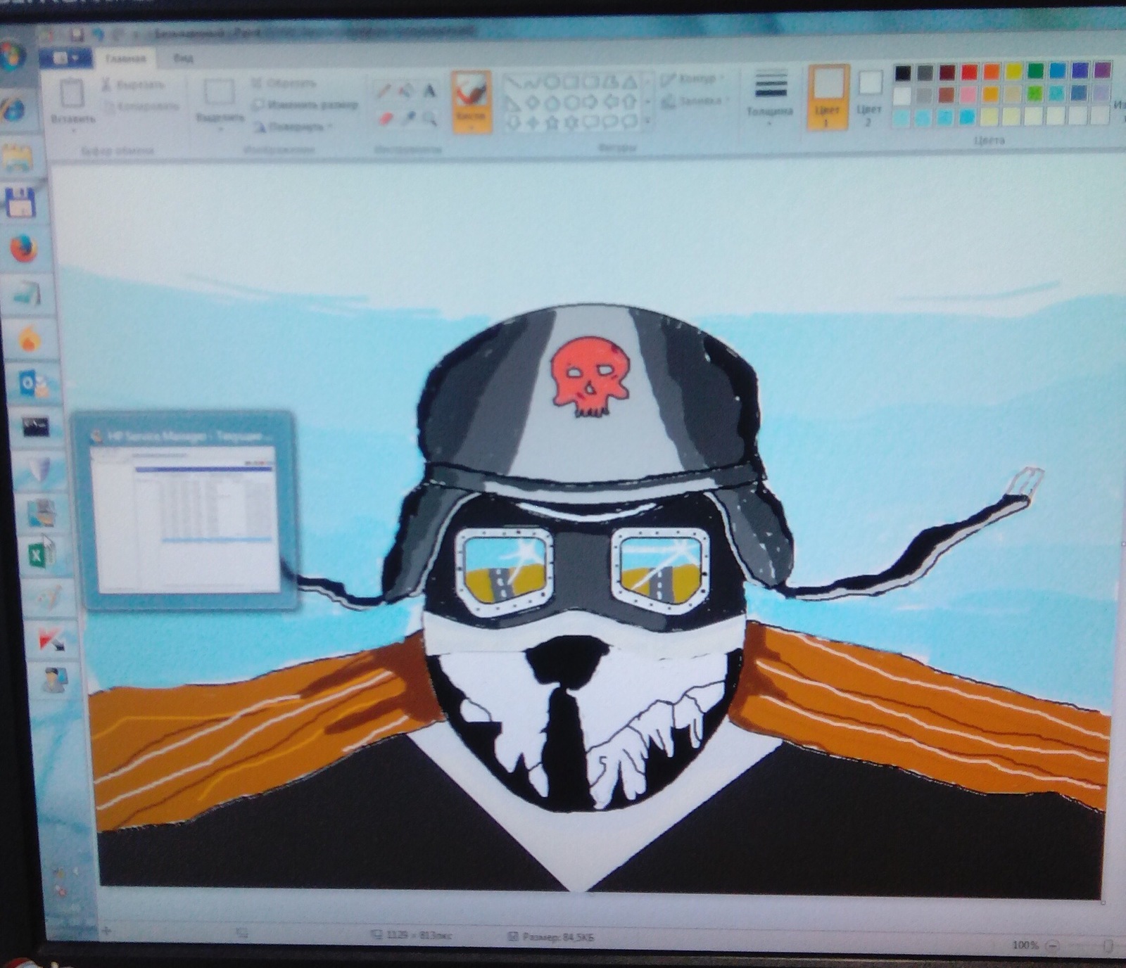Viewport: 1126px width, 968px height.
Task: Open Firefox from the taskbar
Action: [23, 248]
